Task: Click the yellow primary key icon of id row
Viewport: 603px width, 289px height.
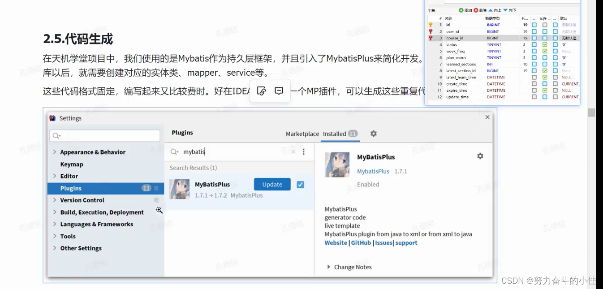Action: coord(431,25)
